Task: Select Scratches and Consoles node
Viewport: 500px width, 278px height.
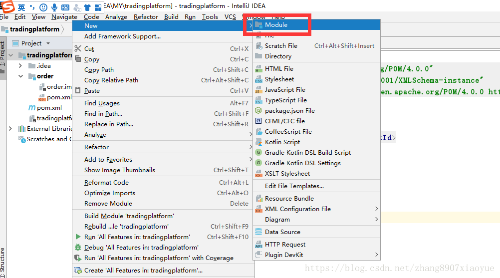Action: 45,139
